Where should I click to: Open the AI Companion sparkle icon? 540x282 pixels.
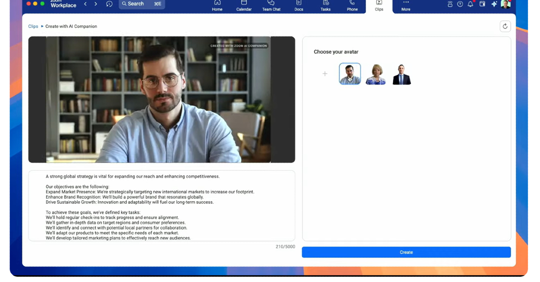click(494, 4)
